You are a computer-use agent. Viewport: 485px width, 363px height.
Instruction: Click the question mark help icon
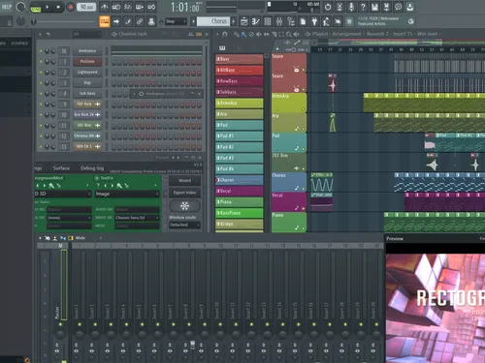click(363, 7)
